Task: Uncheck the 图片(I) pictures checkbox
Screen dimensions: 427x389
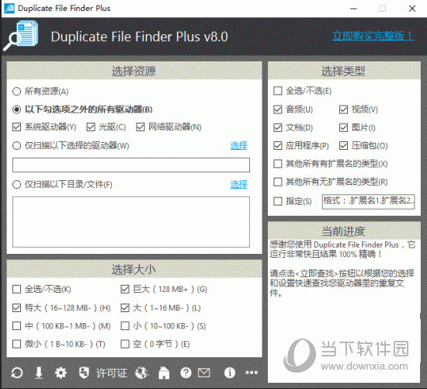Action: [x=343, y=127]
